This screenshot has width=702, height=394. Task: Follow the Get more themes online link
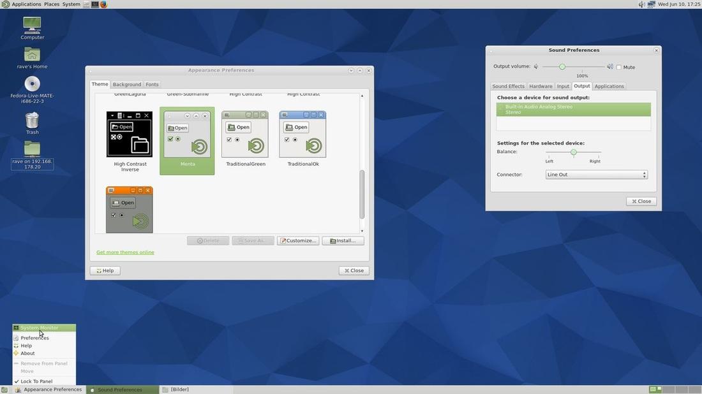coord(125,252)
